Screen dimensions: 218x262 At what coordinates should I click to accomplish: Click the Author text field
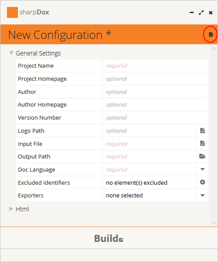[x=155, y=92]
